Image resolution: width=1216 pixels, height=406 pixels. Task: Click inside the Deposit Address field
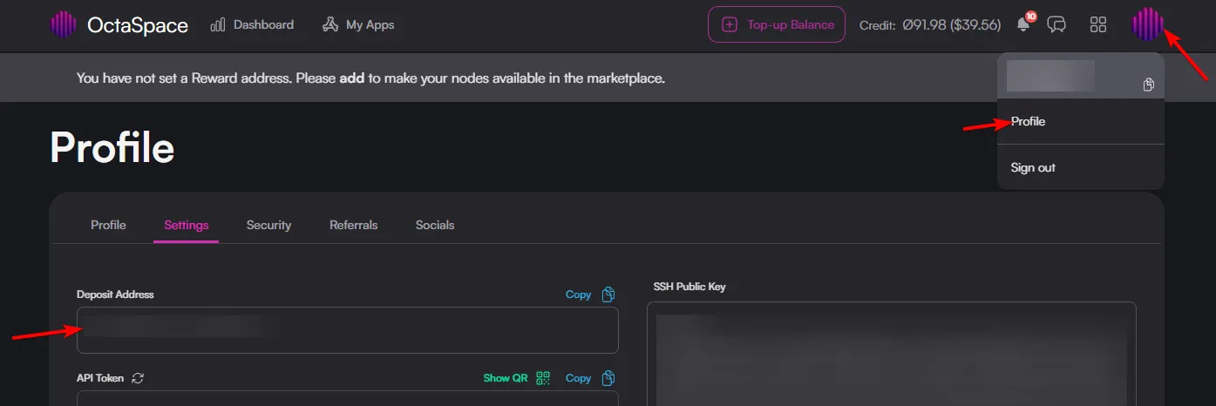click(348, 330)
